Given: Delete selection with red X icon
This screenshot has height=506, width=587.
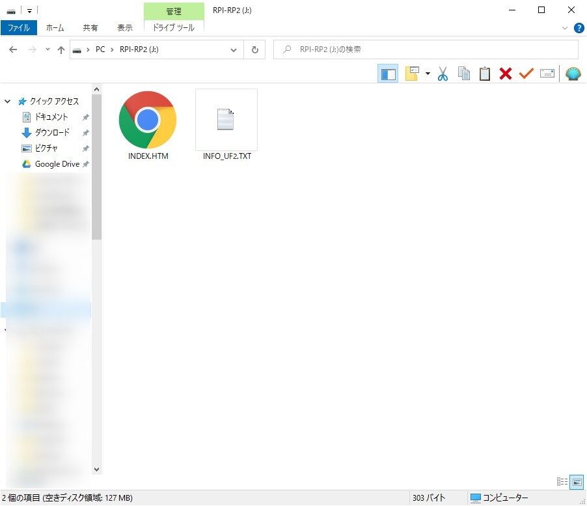Looking at the screenshot, I should coord(506,74).
